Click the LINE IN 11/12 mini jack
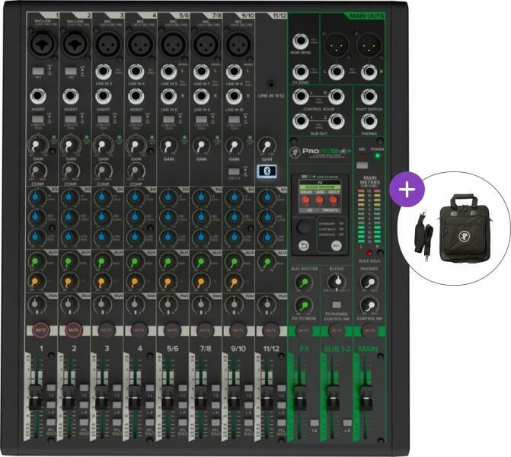 pos(270,85)
